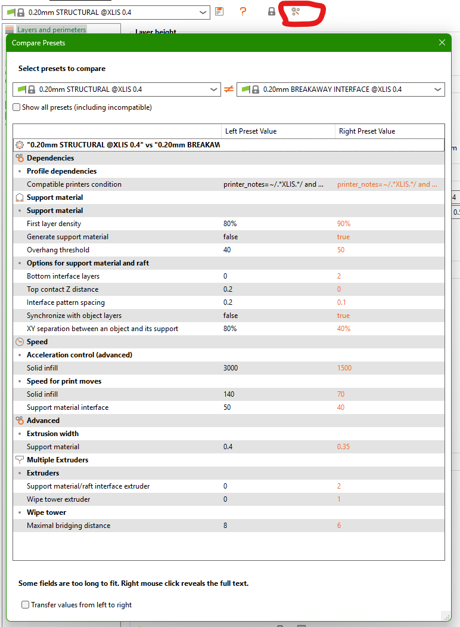Click the right value 40% for XY separation
The height and width of the screenshot is (627, 460).
344,329
